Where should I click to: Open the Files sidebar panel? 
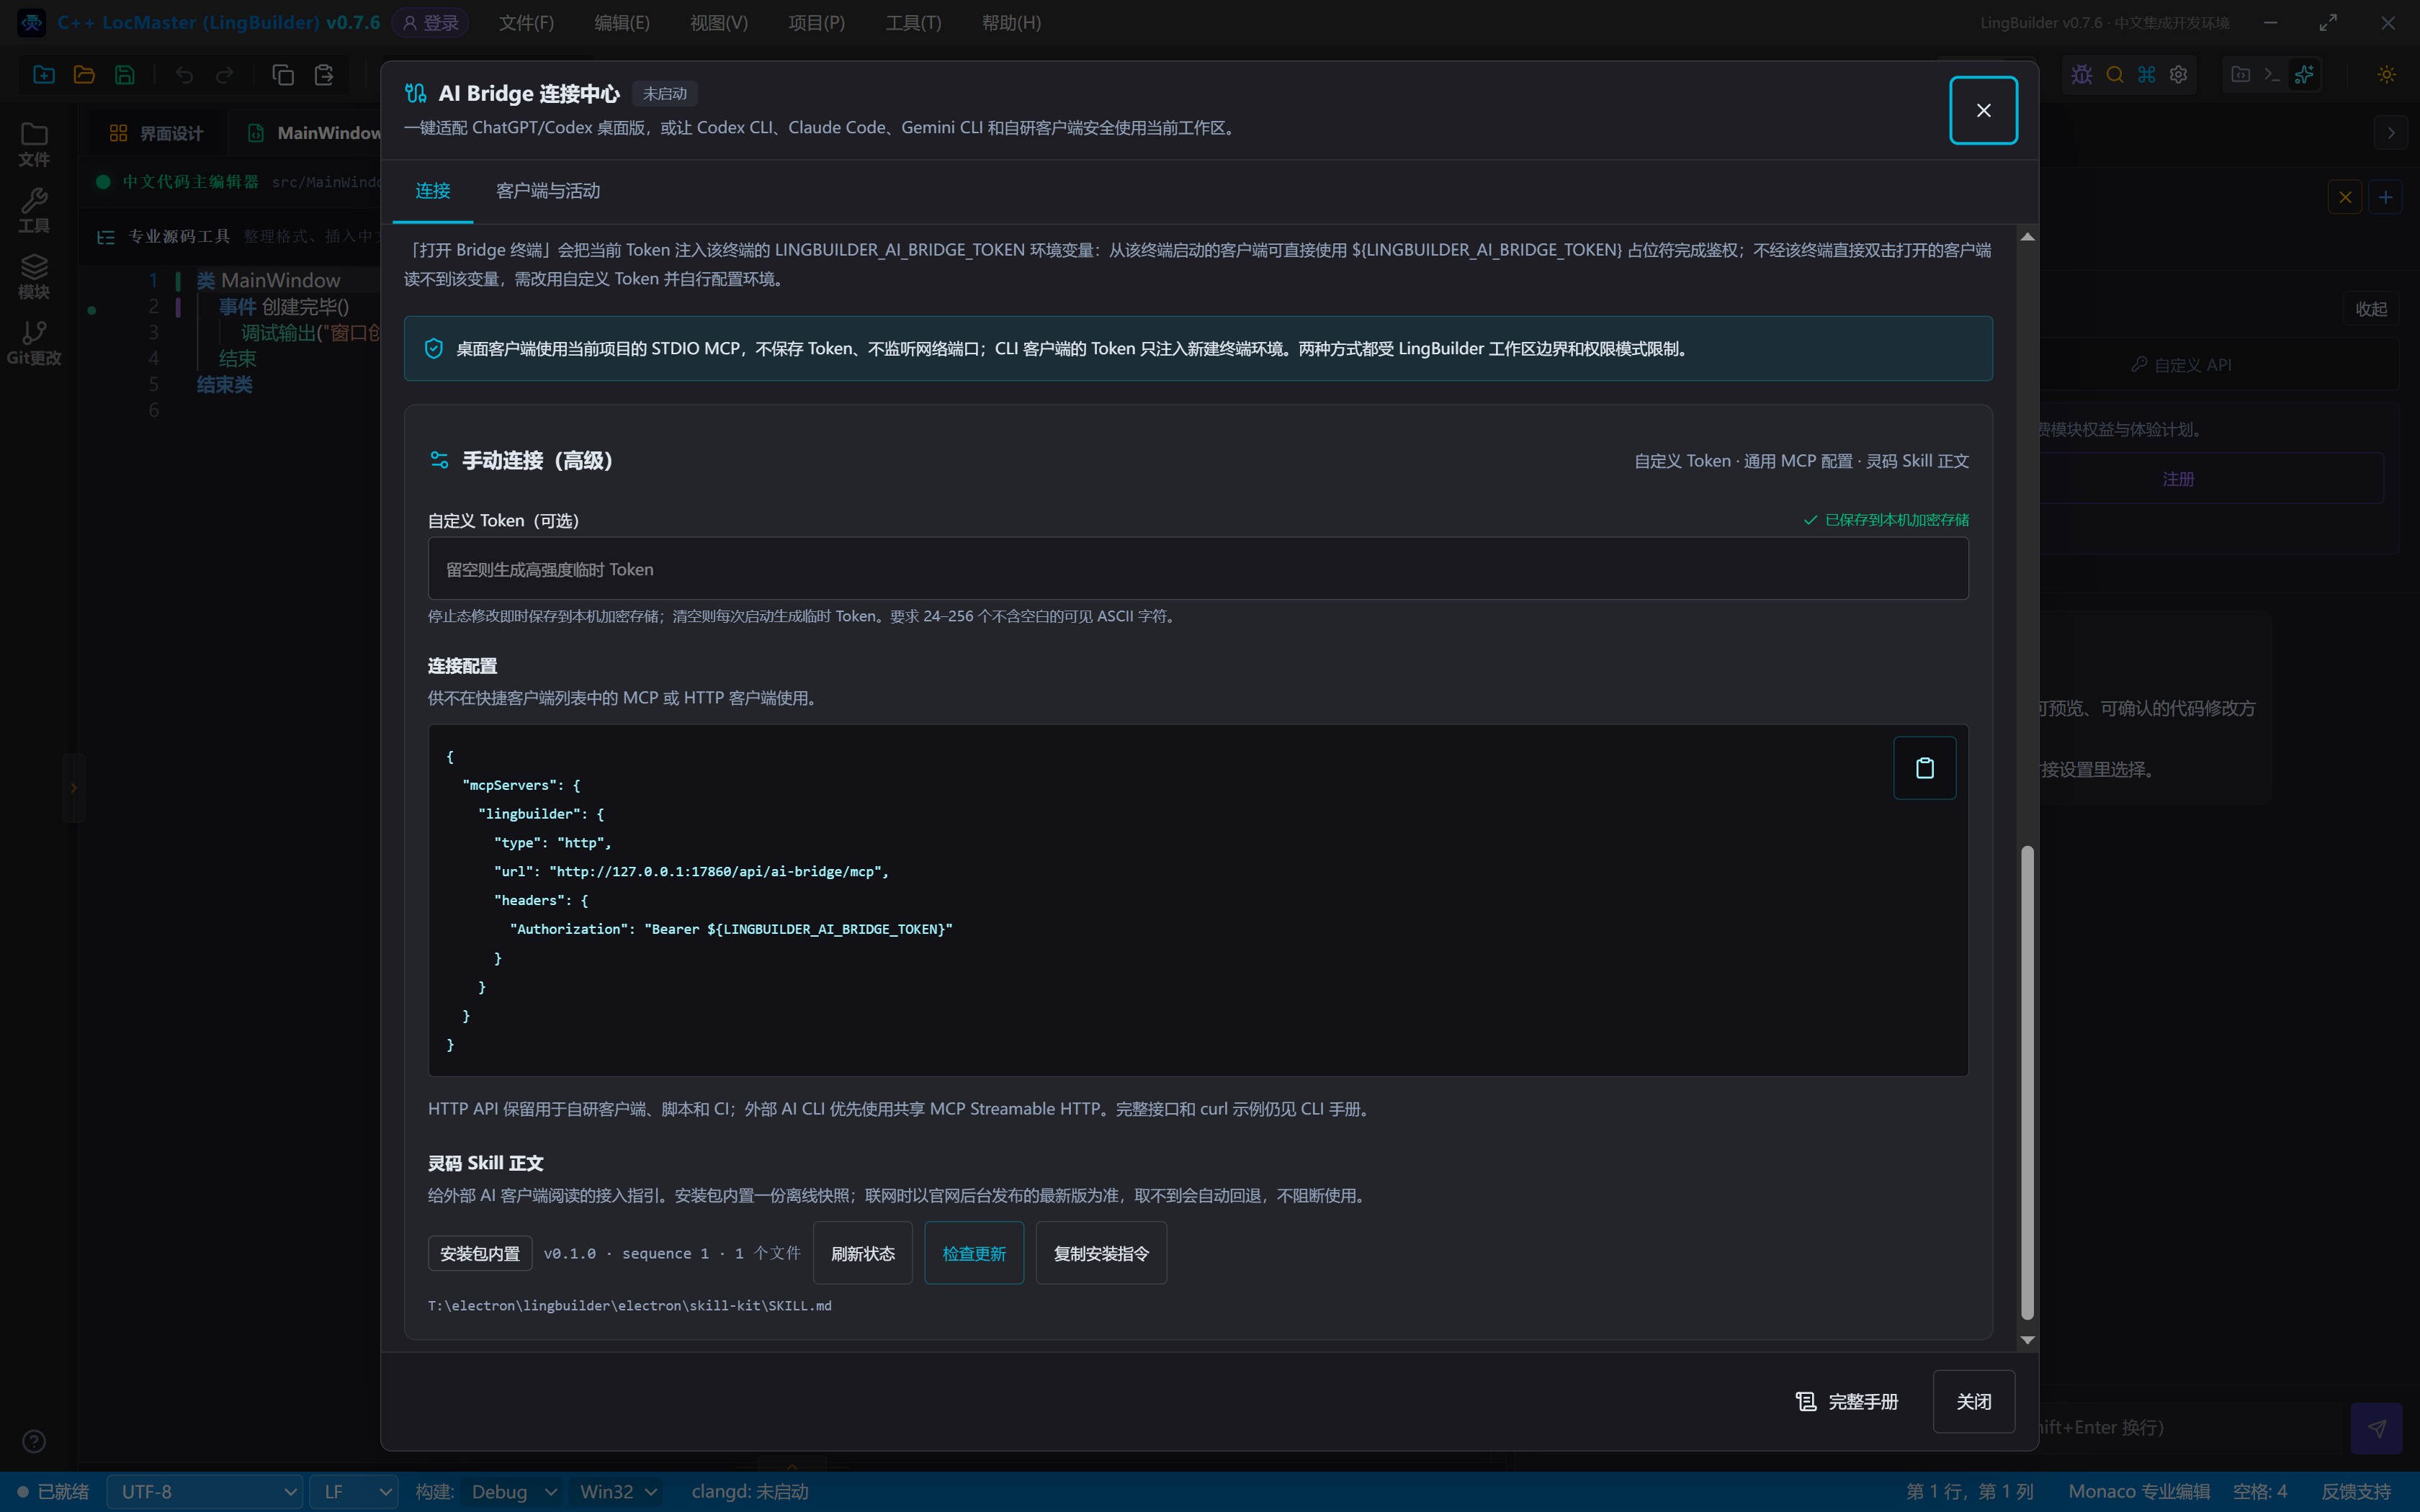(34, 144)
